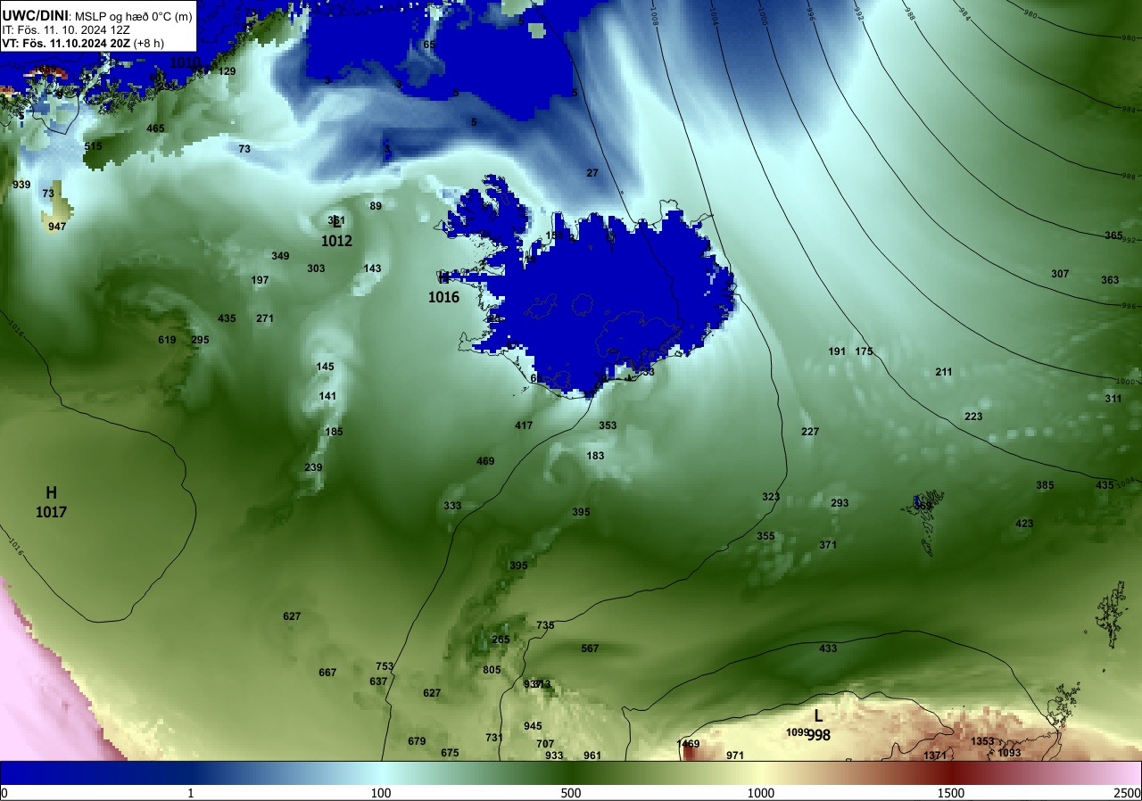Image resolution: width=1142 pixels, height=801 pixels.
Task: Click the height value 433
Action: pyautogui.click(x=828, y=648)
